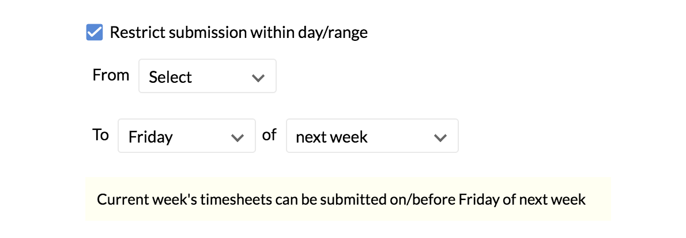Open the To day dropdown showing Friday

point(186,136)
